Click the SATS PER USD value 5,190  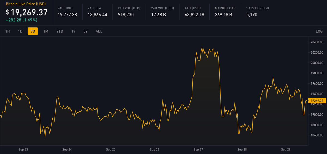(x=252, y=15)
